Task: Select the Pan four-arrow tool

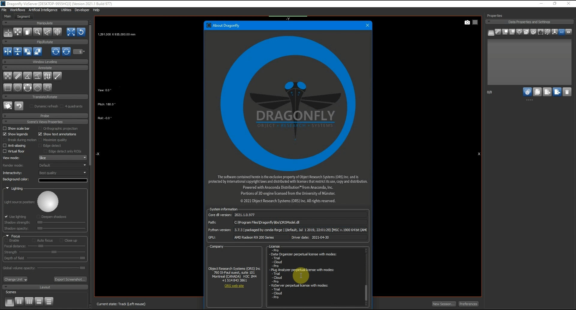Action: coord(18,32)
